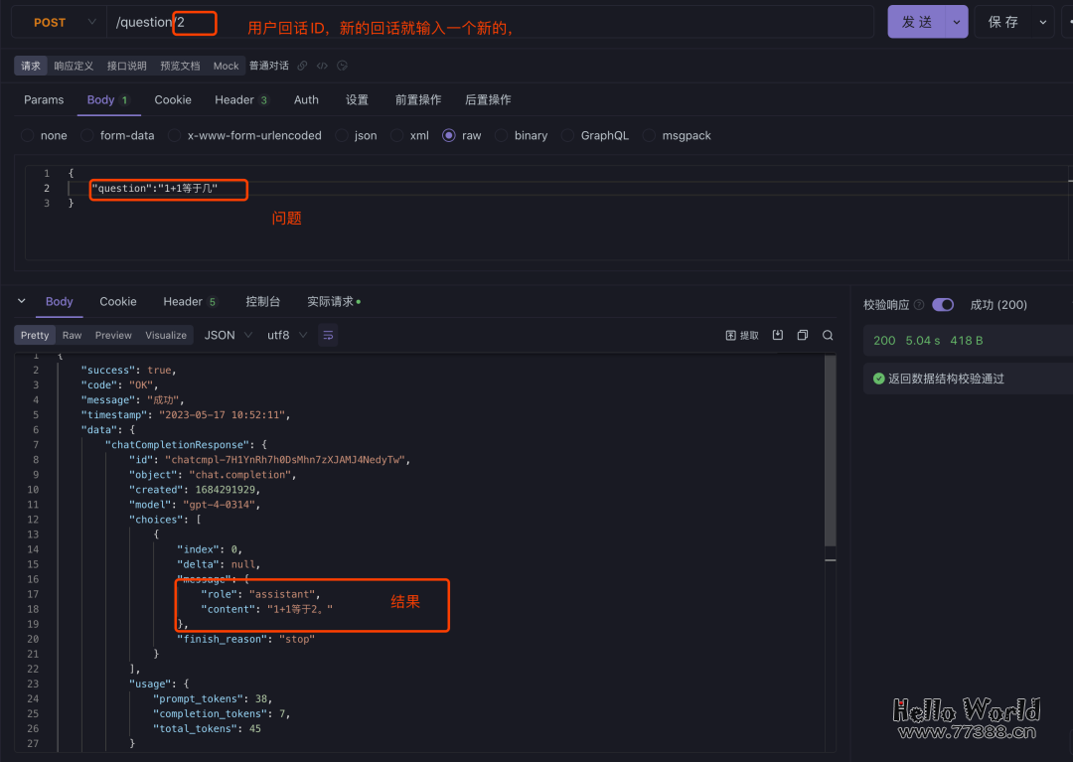Open the utf8 encoding dropdown
Image resolution: width=1073 pixels, height=762 pixels.
(x=285, y=335)
